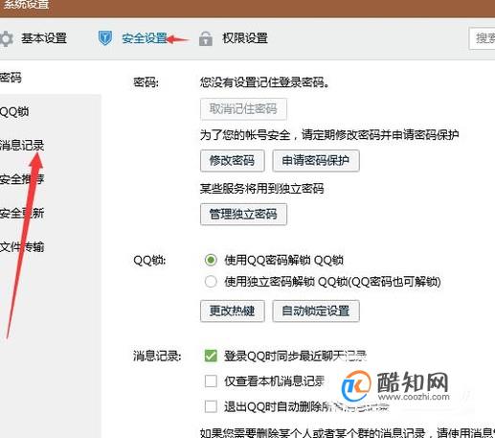
Task: Uncheck 登录QQ时同步最近聊天记录 checkbox
Action: 211,356
